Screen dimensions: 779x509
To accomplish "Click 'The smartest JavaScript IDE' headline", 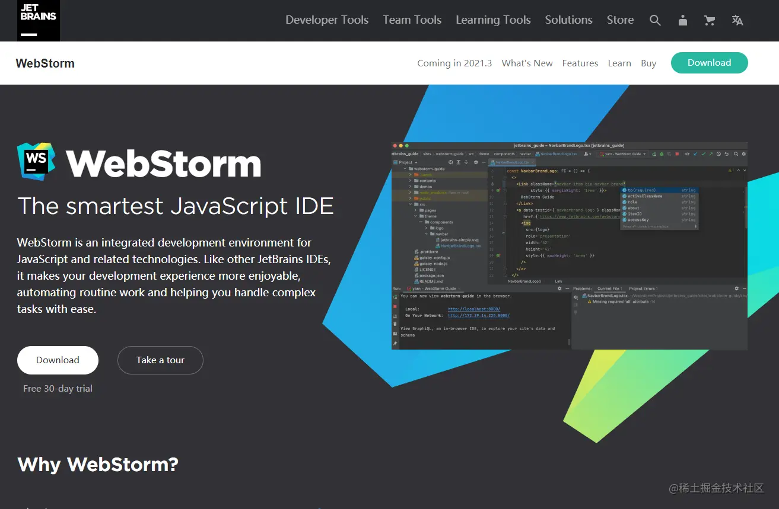I will pos(176,206).
